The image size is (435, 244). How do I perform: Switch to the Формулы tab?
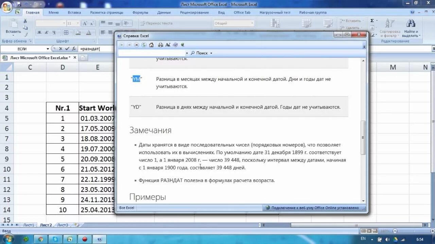[x=140, y=13]
